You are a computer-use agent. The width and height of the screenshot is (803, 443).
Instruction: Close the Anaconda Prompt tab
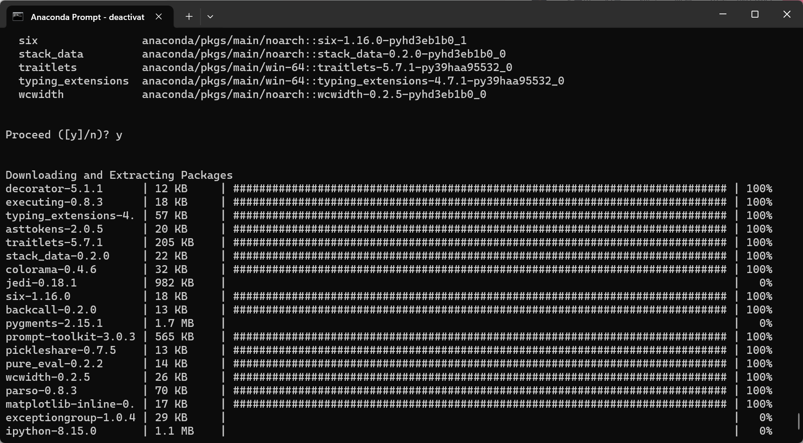(159, 17)
